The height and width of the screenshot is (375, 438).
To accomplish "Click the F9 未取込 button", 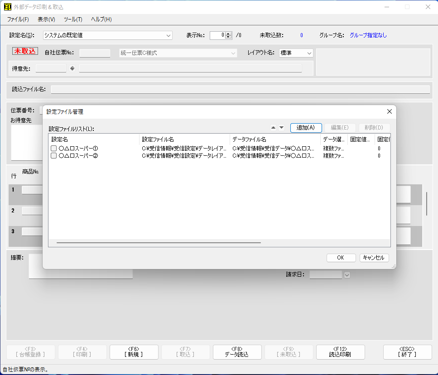I will click(289, 352).
